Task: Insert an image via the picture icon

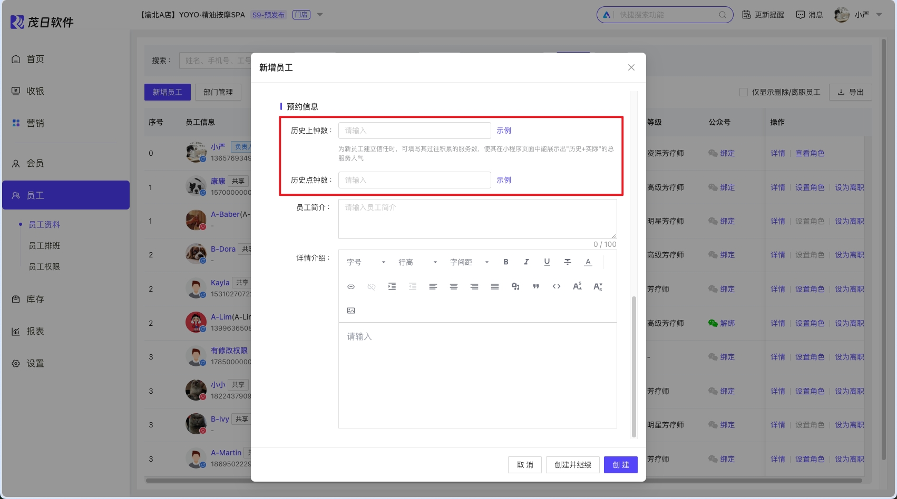Action: coord(351,311)
